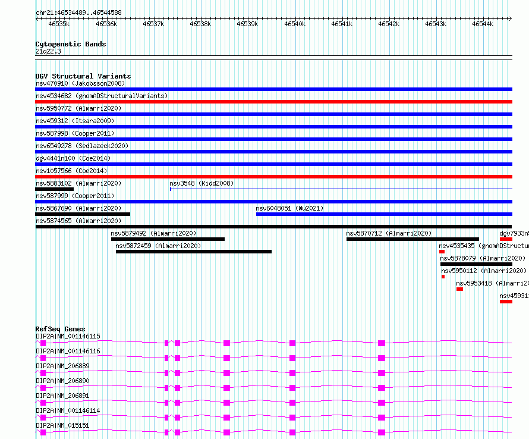Click nsv5883102 (Almarri2020) label

click(x=78, y=183)
